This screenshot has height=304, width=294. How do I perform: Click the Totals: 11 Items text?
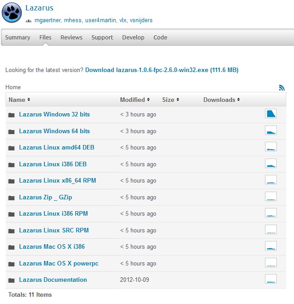pos(30,294)
